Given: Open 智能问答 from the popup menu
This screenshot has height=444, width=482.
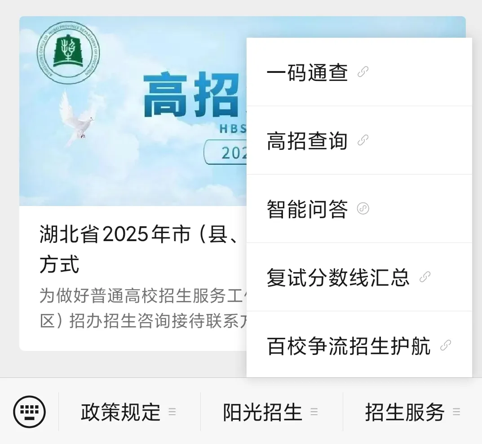Looking at the screenshot, I should tap(359, 209).
